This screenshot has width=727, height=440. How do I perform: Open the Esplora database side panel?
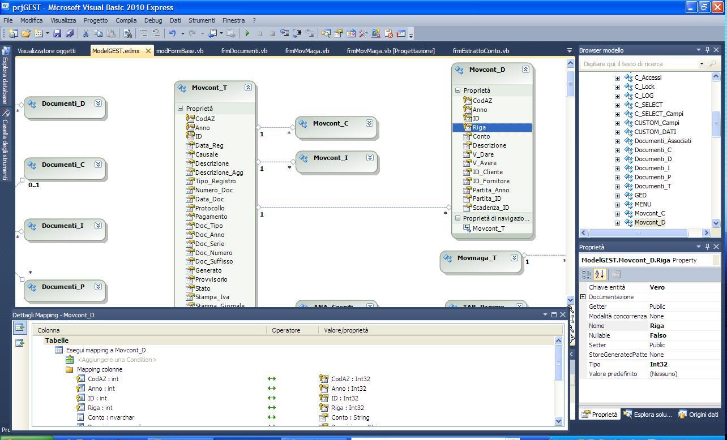pyautogui.click(x=6, y=76)
